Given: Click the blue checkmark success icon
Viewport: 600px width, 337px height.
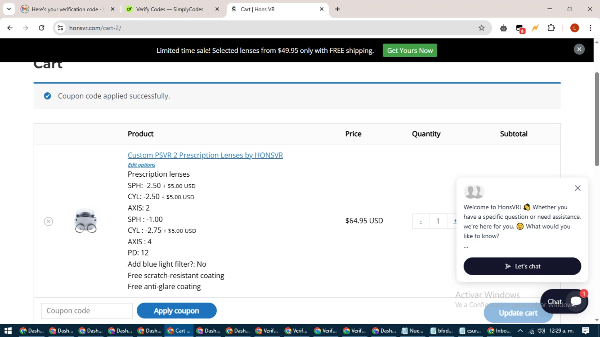Looking at the screenshot, I should click(48, 96).
